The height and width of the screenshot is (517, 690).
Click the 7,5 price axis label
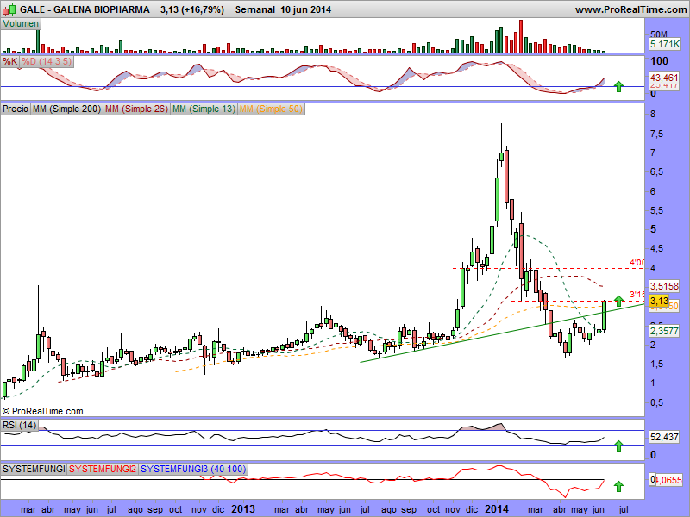657,134
